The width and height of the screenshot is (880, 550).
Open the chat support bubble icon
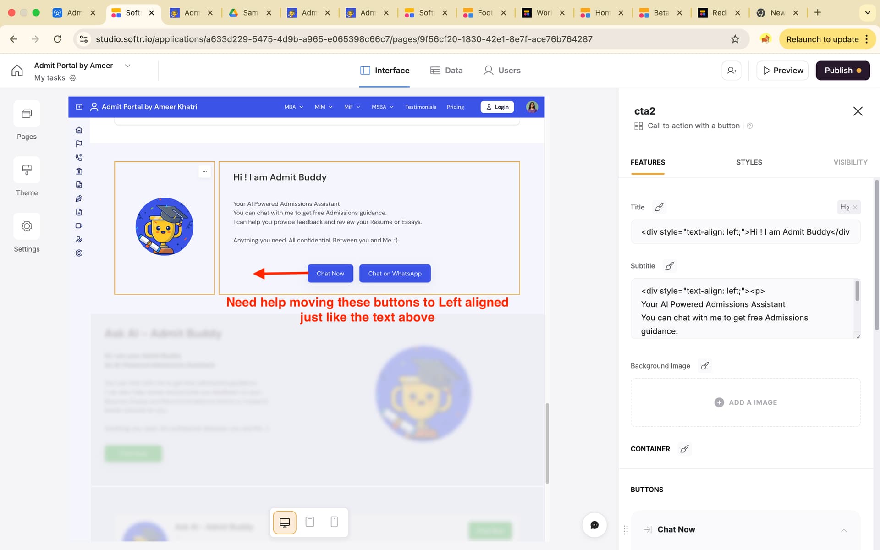594,525
